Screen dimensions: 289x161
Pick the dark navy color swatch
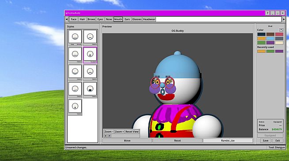261,34
